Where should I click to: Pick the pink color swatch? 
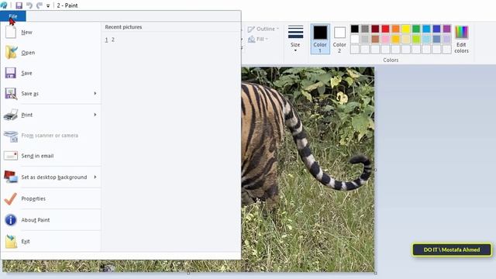(385, 39)
